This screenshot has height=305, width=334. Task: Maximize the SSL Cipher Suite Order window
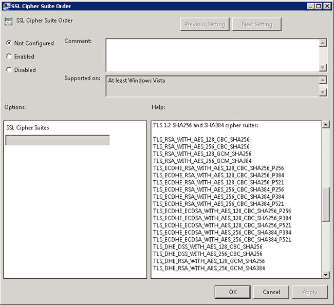pyautogui.click(x=318, y=6)
